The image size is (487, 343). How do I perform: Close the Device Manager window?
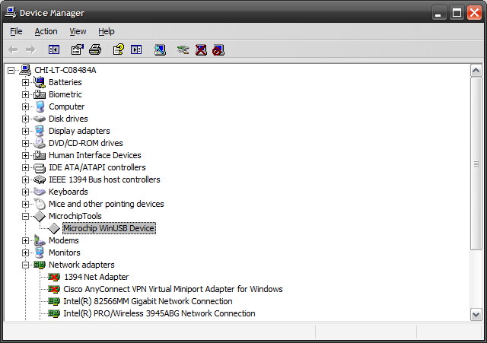(x=475, y=13)
